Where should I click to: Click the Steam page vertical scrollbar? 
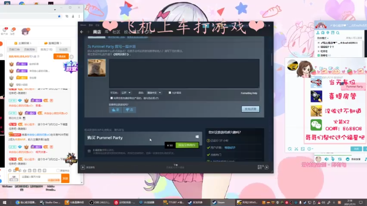[x=271, y=60]
